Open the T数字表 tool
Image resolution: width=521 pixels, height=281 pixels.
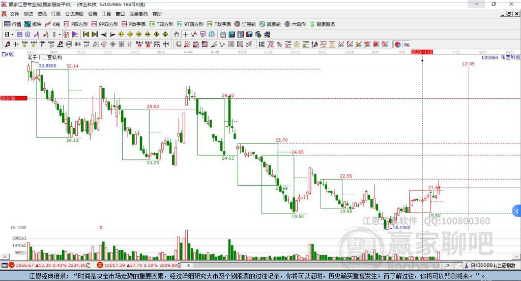coord(219,24)
